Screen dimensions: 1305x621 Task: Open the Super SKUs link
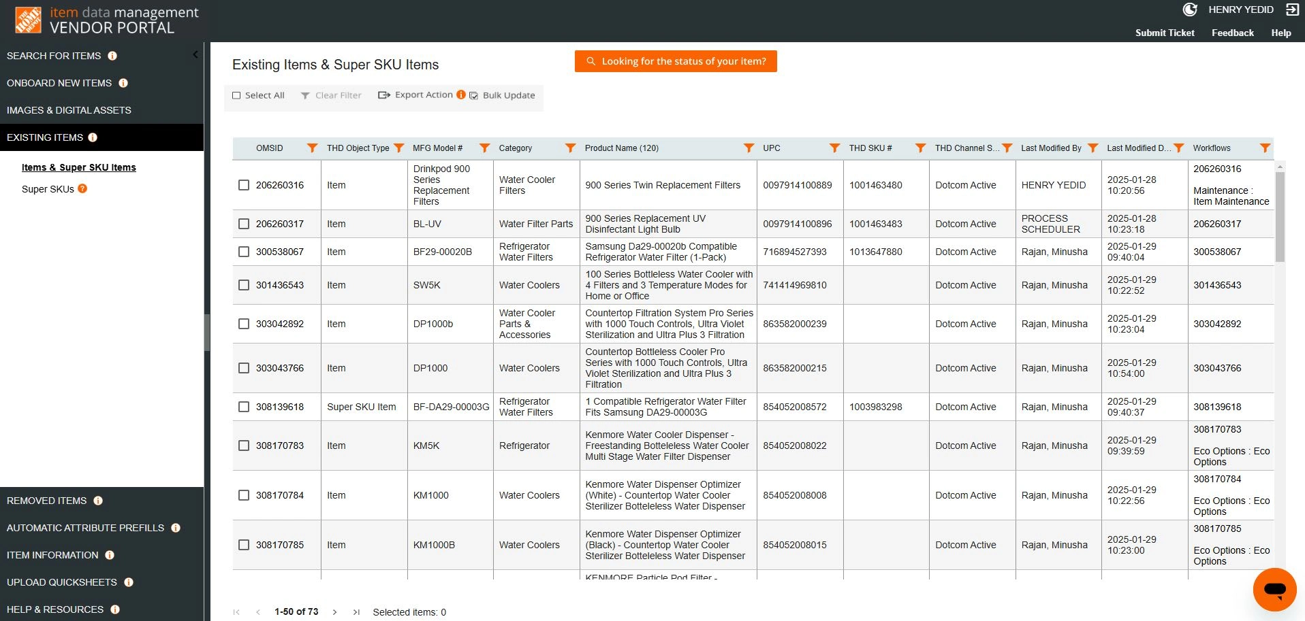pyautogui.click(x=48, y=189)
